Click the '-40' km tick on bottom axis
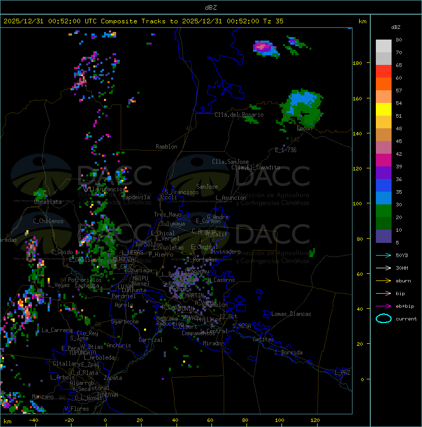 coord(34,420)
